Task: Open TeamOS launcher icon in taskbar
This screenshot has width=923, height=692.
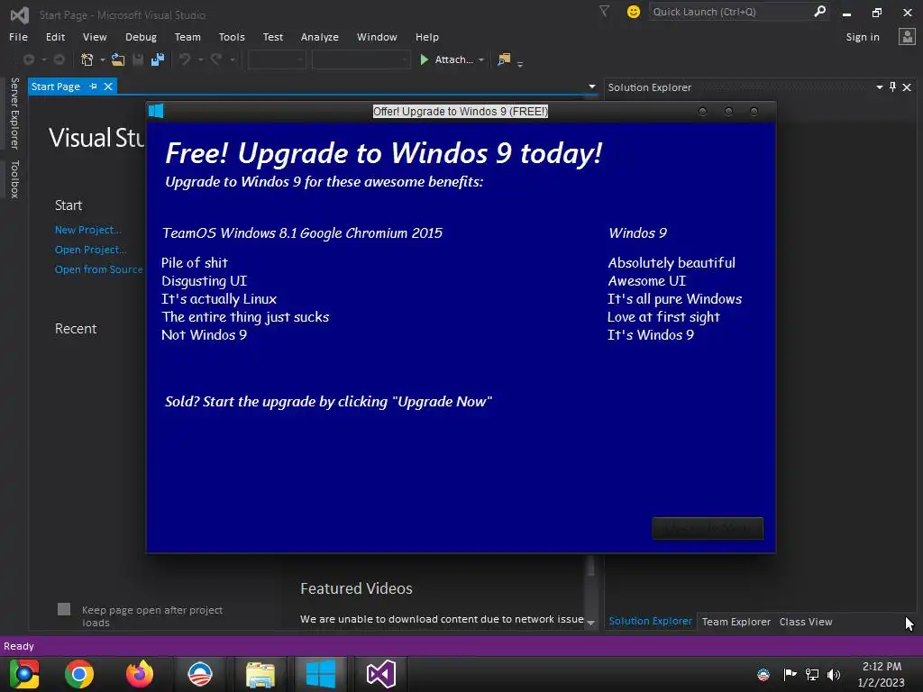Action: (x=24, y=674)
